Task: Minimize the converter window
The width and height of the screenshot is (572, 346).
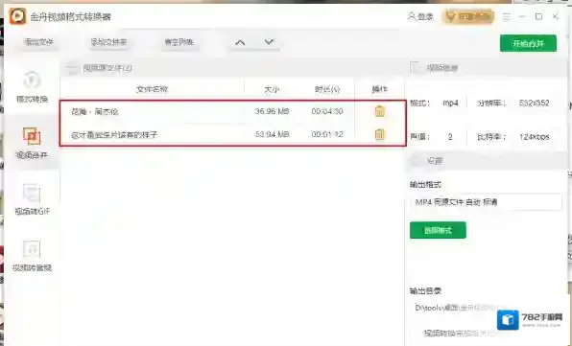Action: 522,16
